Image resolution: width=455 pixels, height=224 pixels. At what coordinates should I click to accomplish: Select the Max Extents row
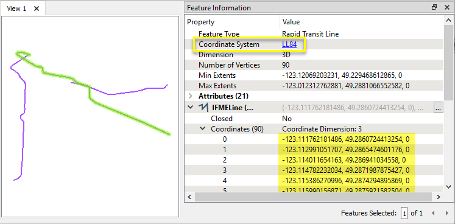point(314,86)
